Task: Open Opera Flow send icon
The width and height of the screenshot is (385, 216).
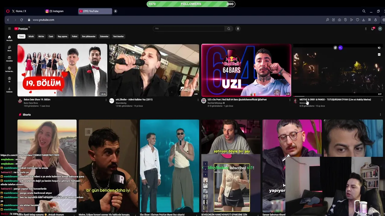Action: [351, 20]
